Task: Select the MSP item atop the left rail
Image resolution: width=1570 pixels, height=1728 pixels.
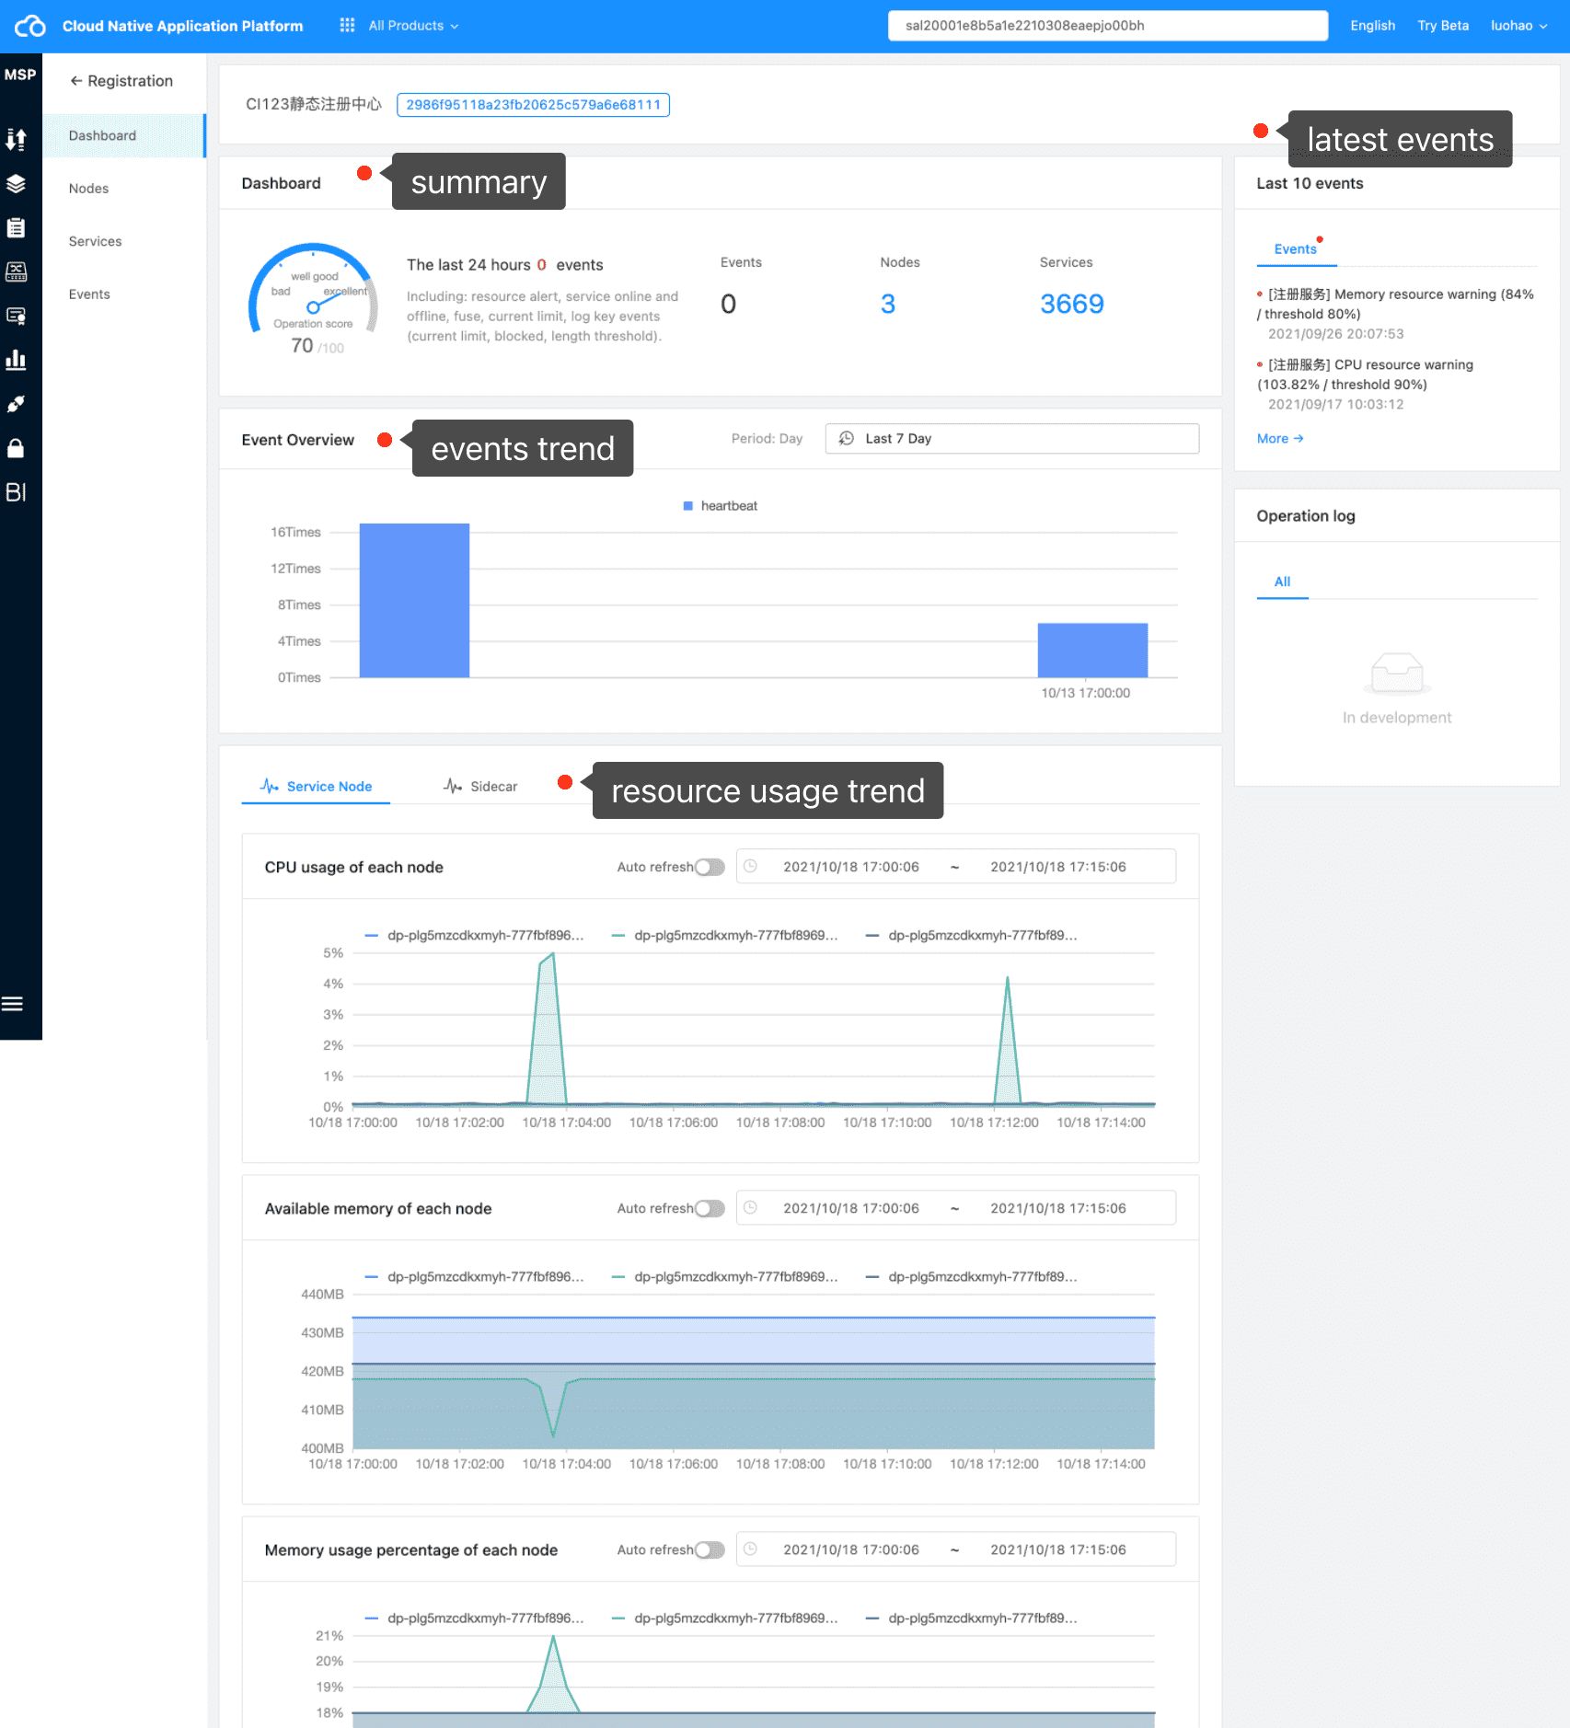Action: click(x=20, y=75)
